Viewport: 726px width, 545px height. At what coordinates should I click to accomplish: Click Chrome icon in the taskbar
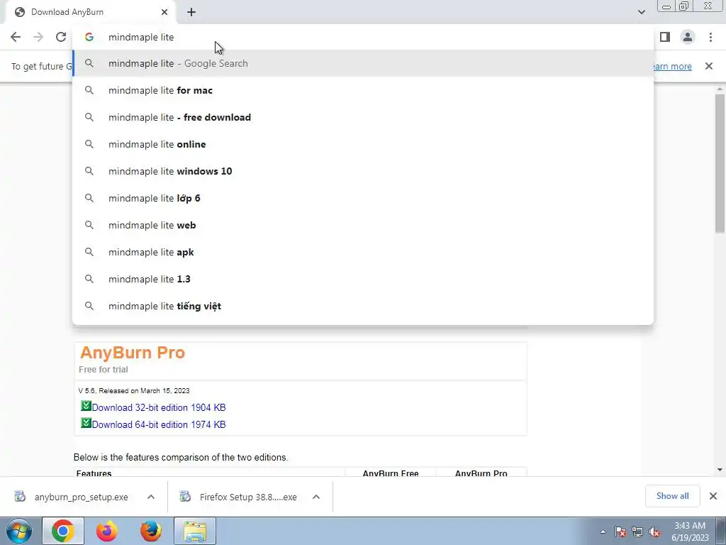tap(63, 531)
